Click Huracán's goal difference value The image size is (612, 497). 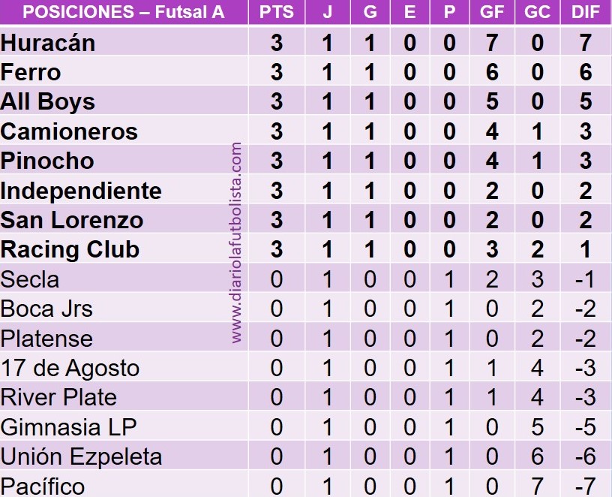click(586, 43)
